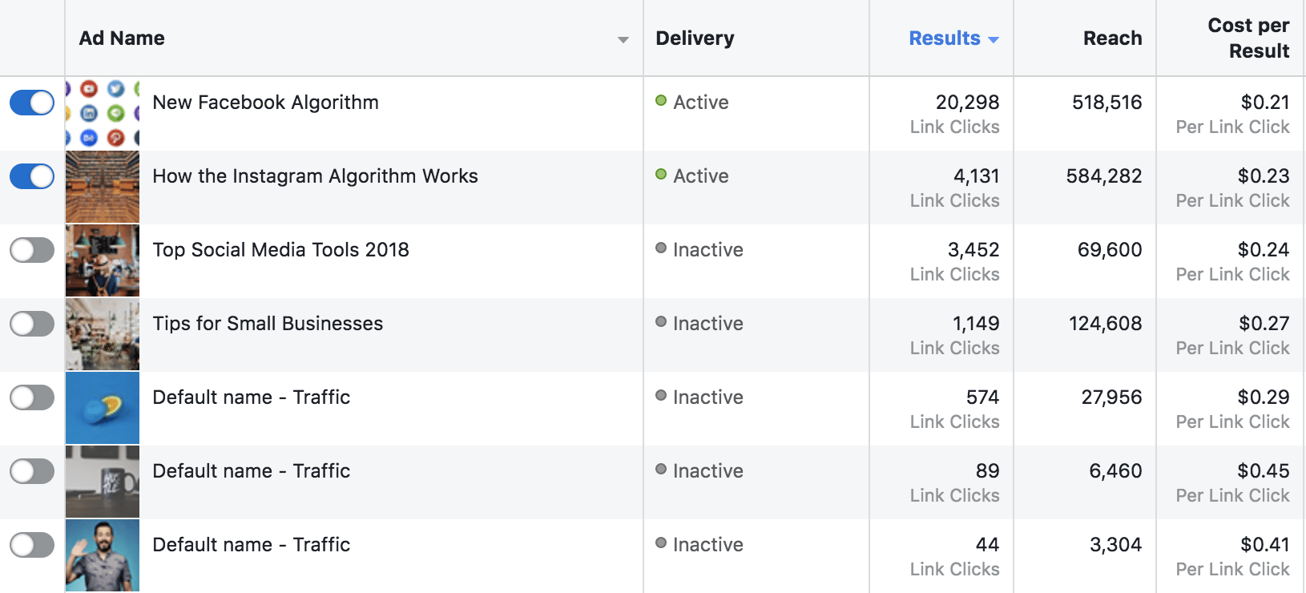The height and width of the screenshot is (593, 1306).
Task: Click the Cost per Result column header
Action: coord(1248,38)
